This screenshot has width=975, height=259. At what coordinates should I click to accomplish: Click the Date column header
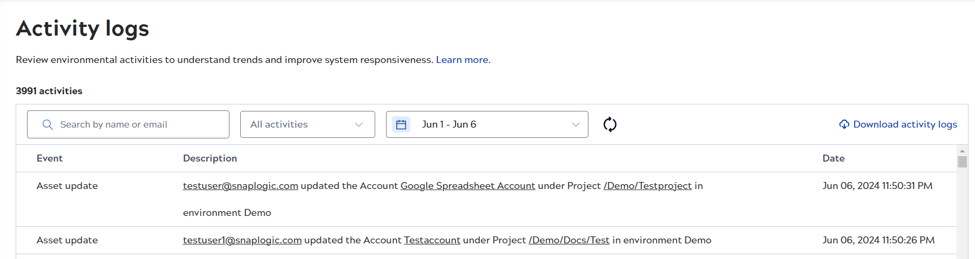(833, 158)
